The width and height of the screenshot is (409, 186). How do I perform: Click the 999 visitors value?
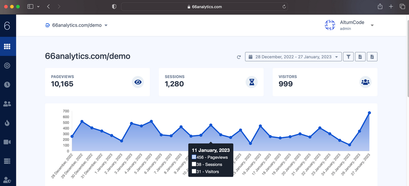(x=286, y=84)
